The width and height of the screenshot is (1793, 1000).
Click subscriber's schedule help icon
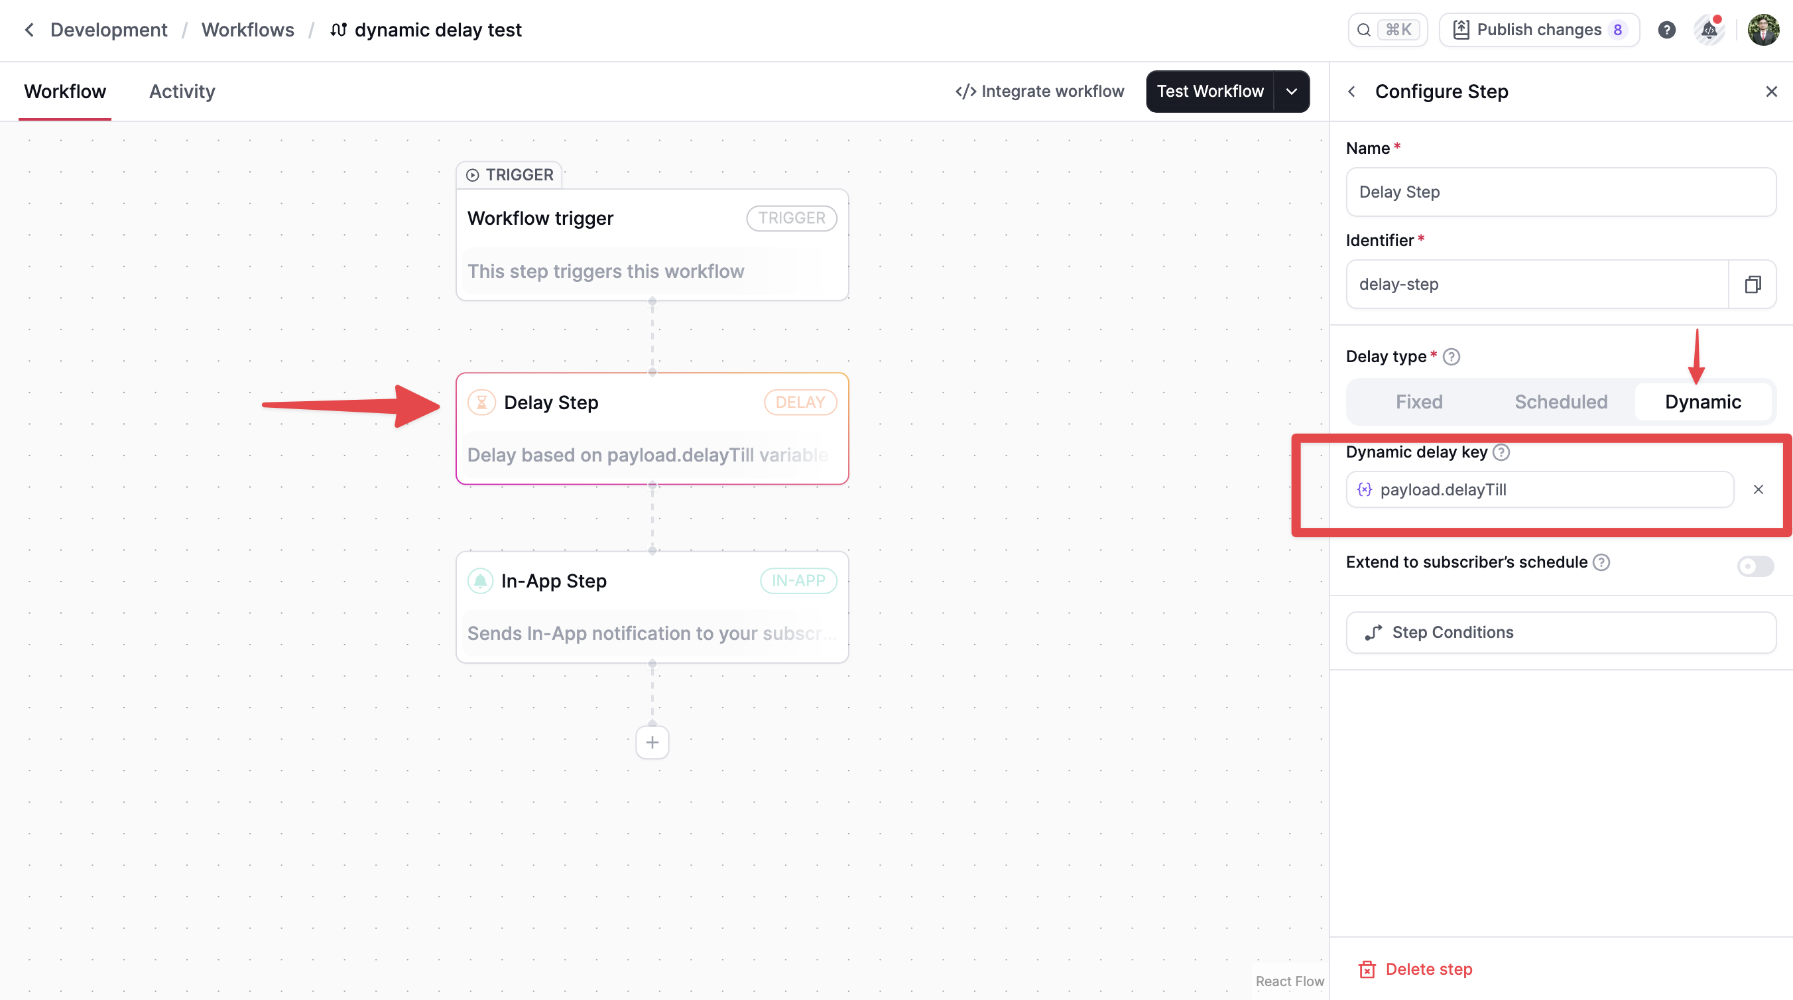[1601, 562]
